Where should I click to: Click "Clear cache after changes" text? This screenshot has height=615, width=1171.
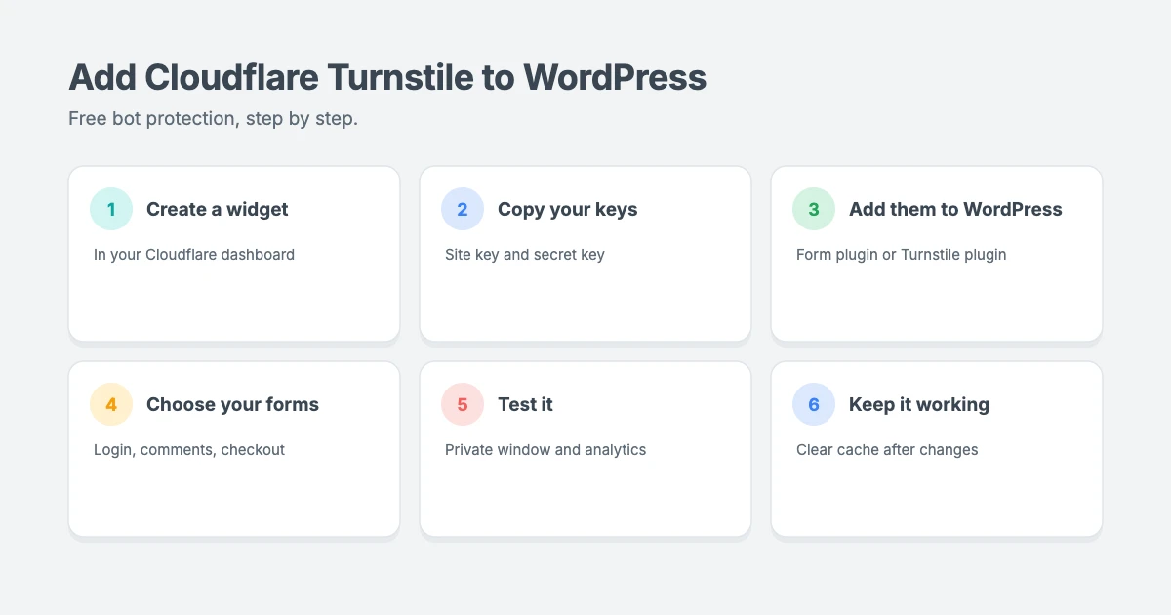[887, 450]
